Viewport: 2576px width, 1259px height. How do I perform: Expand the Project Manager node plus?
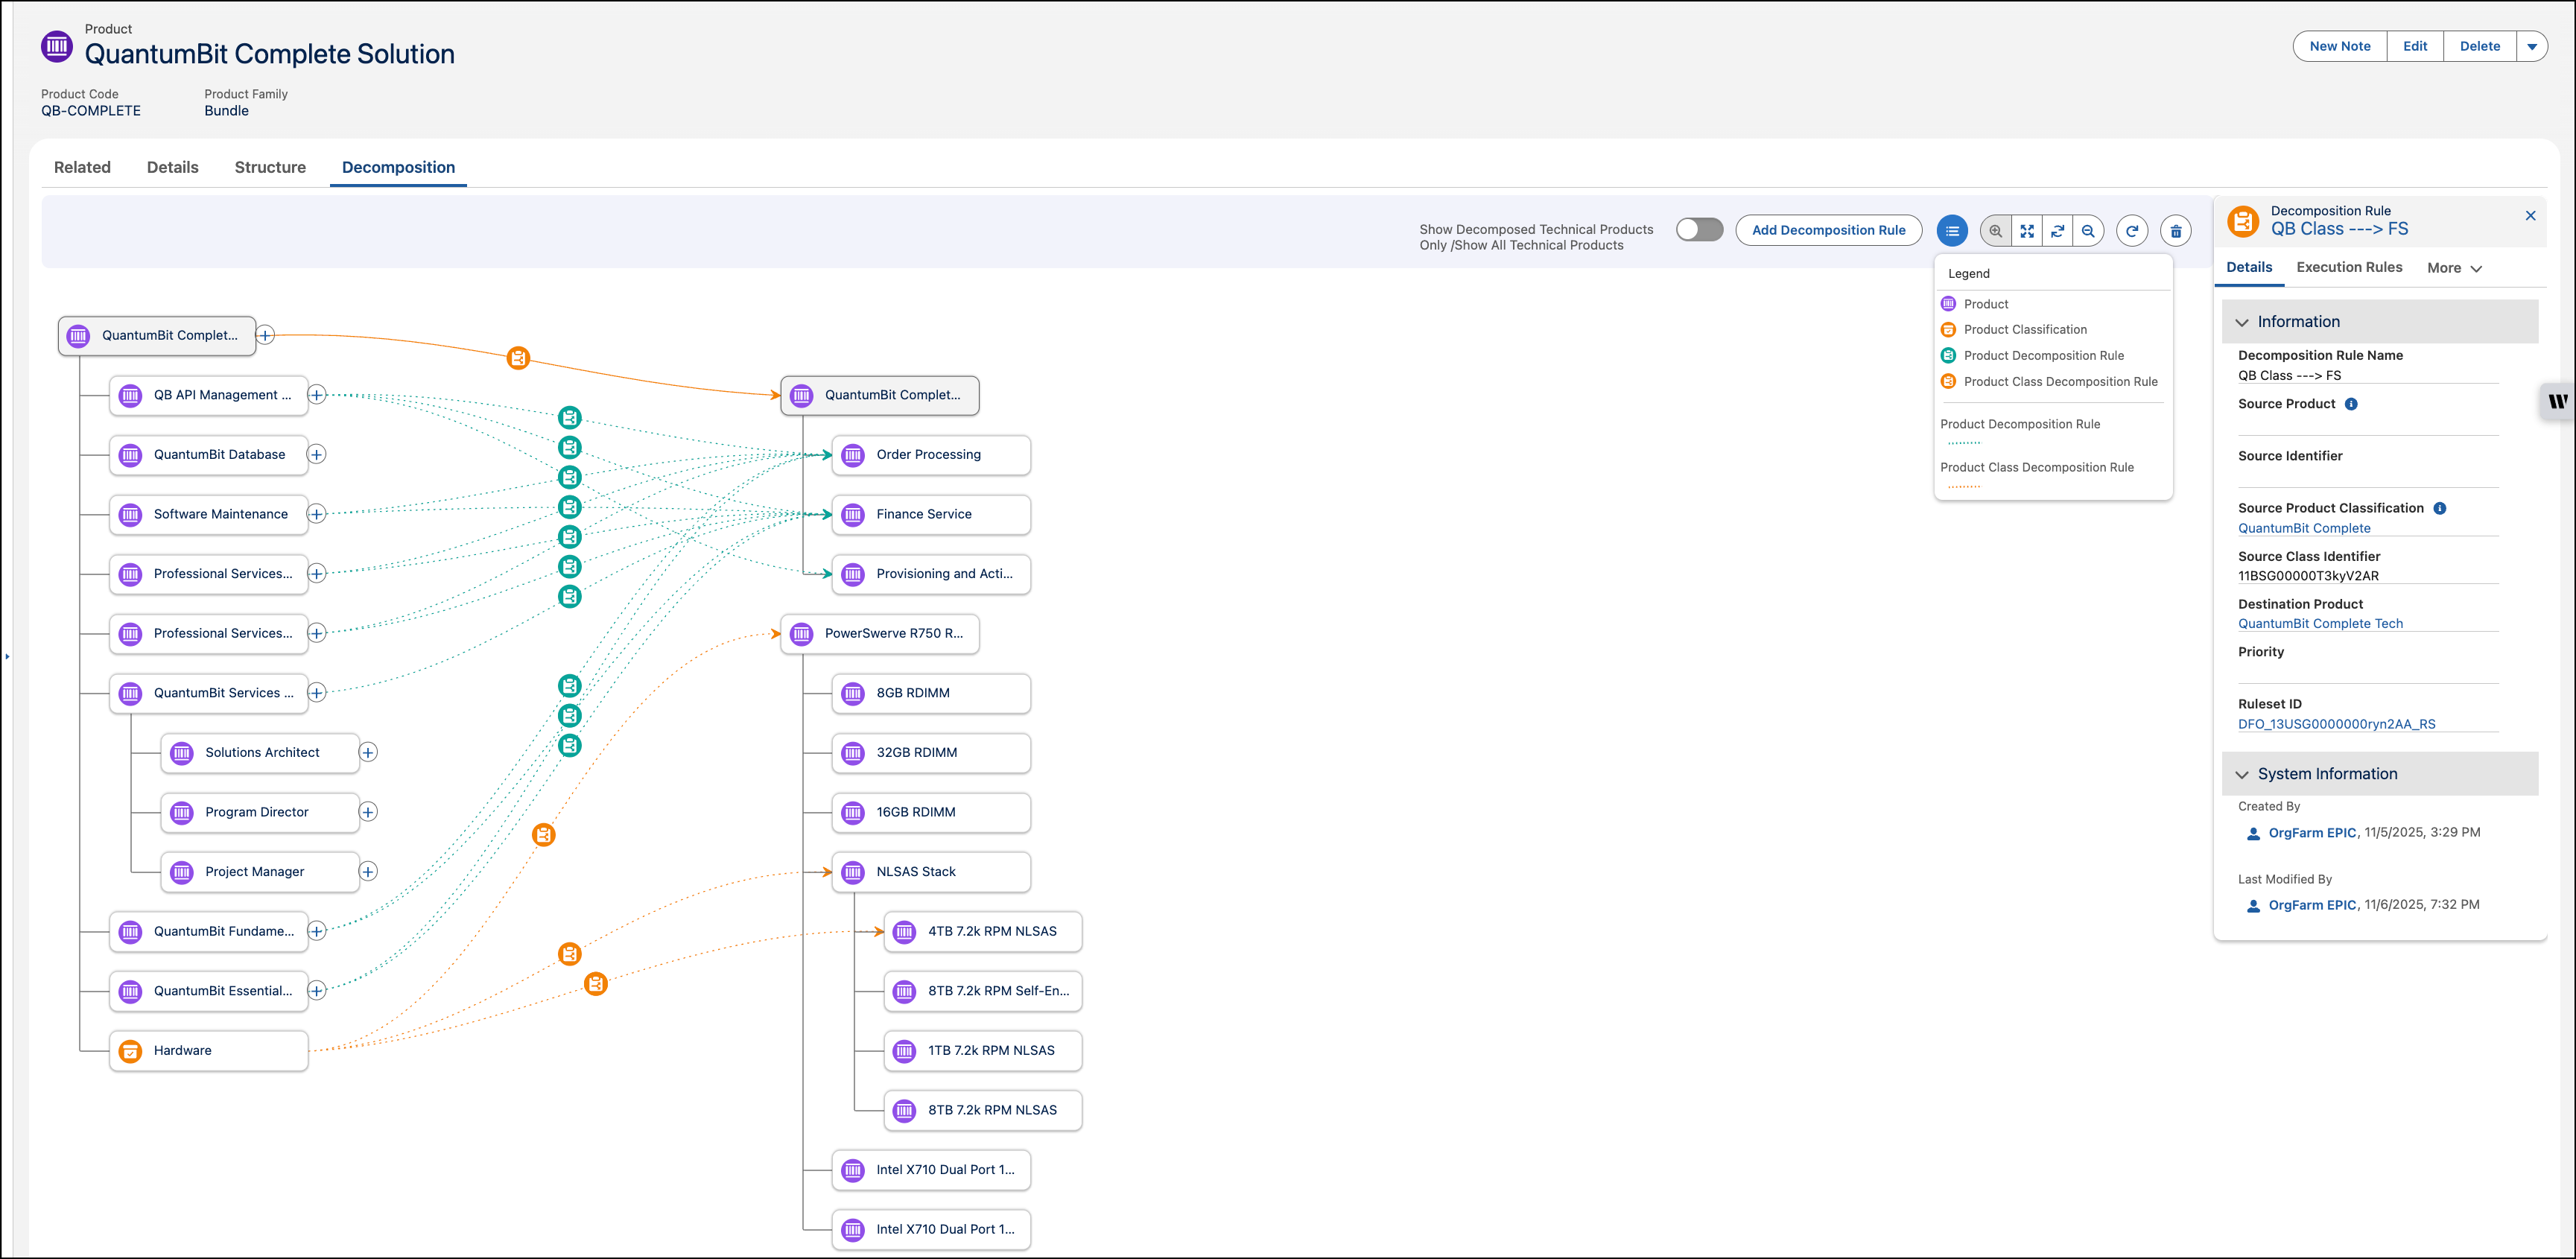(x=368, y=872)
